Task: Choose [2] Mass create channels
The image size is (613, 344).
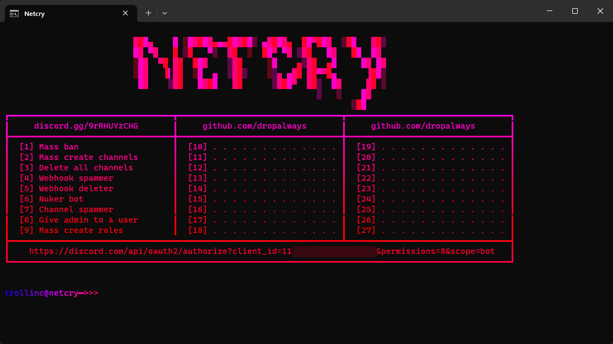Action: [x=79, y=157]
